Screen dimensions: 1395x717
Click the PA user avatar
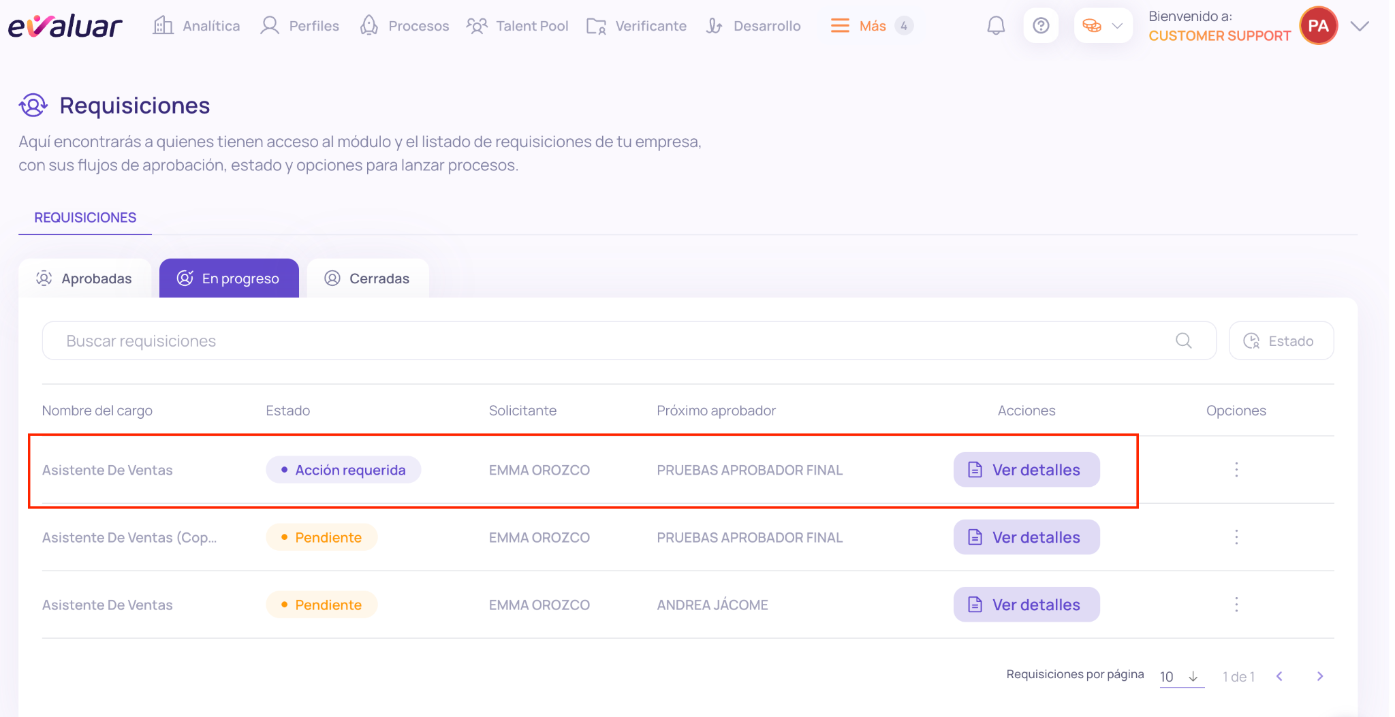tap(1319, 26)
